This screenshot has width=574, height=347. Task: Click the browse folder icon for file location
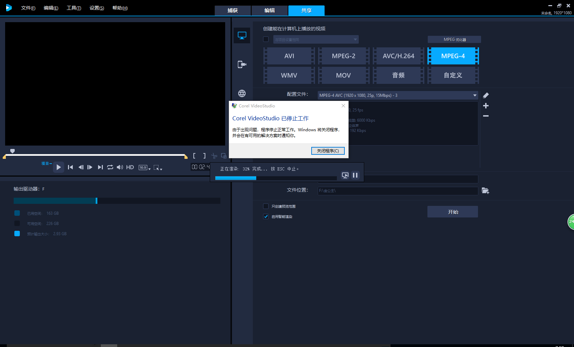[x=485, y=191]
